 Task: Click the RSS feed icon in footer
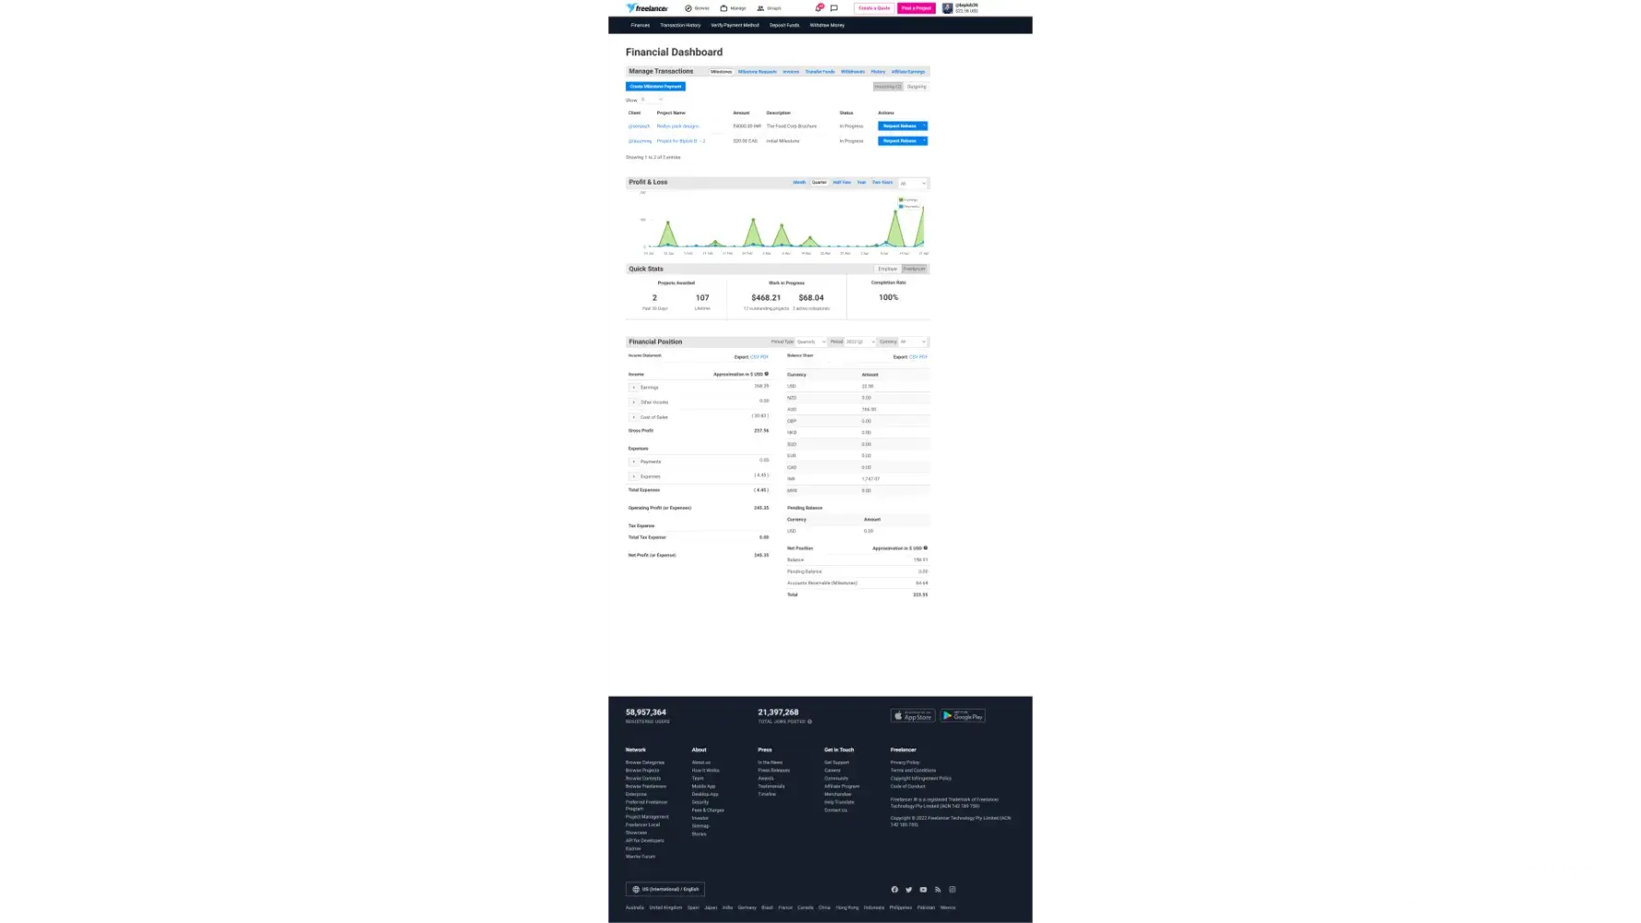tap(938, 890)
